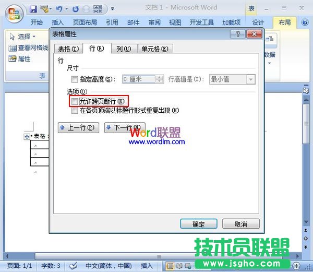
Task: Expand the 数据 group dropdown arrow
Action: click(270, 63)
